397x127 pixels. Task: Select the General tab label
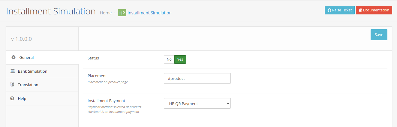[x=26, y=57]
